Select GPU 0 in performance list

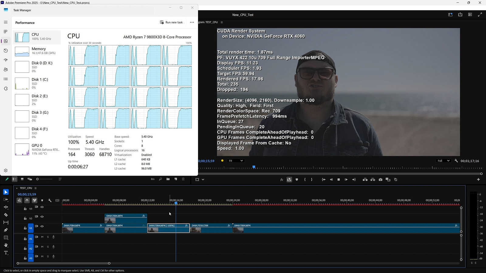coord(37,149)
